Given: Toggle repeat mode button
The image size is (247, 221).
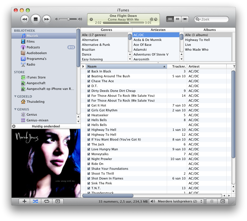Looking at the screenshot, I should (46, 201).
